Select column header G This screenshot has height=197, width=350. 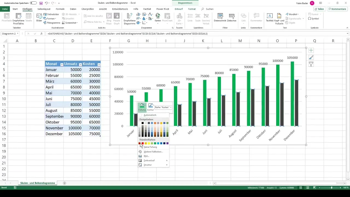coord(129,41)
